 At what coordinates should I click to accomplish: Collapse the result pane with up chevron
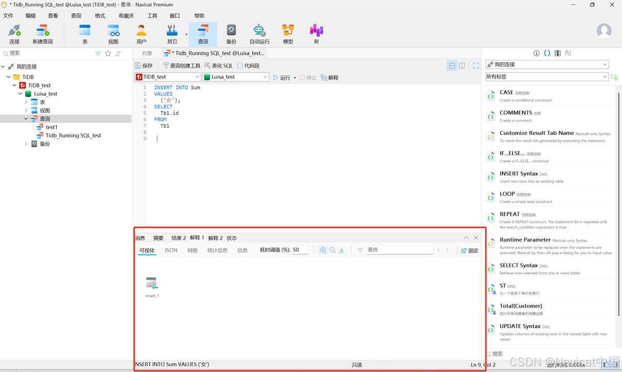tap(466, 238)
